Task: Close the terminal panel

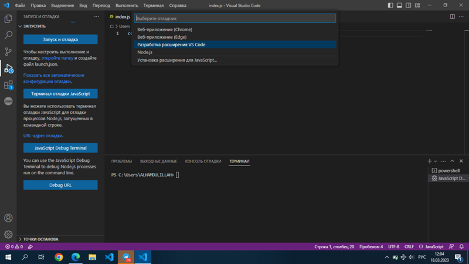Action: click(461, 161)
